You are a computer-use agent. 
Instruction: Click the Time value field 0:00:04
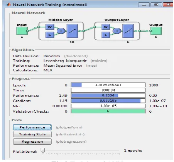click(108, 90)
